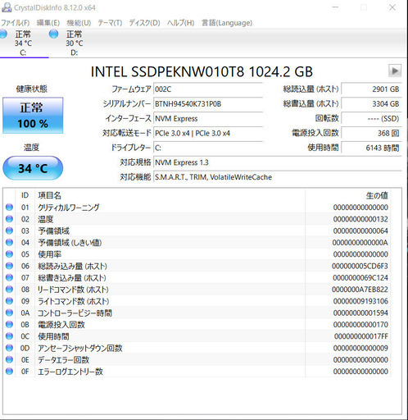The image size is (408, 420).
Task: Click the D: drive blue status orb
Action: [x=54, y=34]
